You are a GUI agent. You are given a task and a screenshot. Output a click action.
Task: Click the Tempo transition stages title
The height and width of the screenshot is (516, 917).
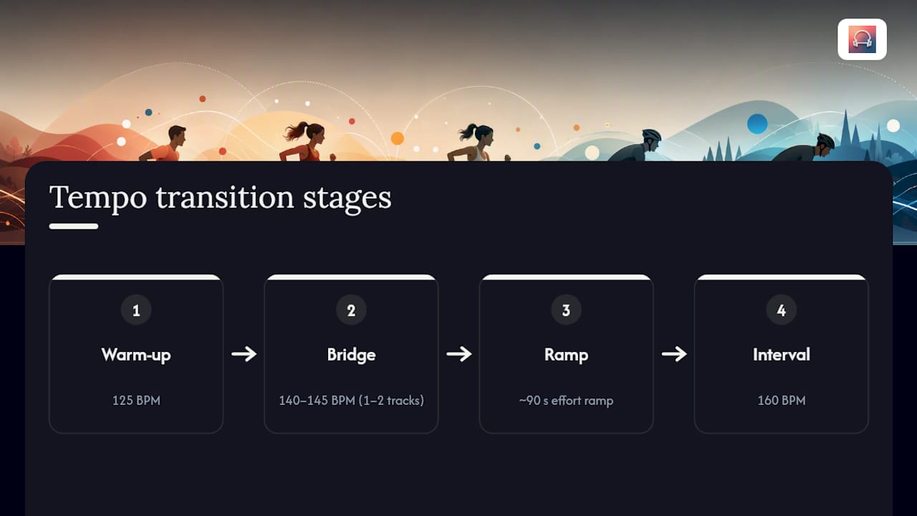point(220,198)
